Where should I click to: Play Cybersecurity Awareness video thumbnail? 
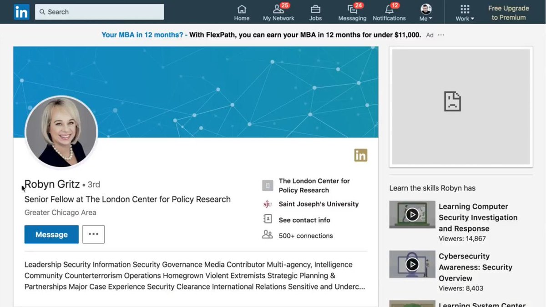412,264
